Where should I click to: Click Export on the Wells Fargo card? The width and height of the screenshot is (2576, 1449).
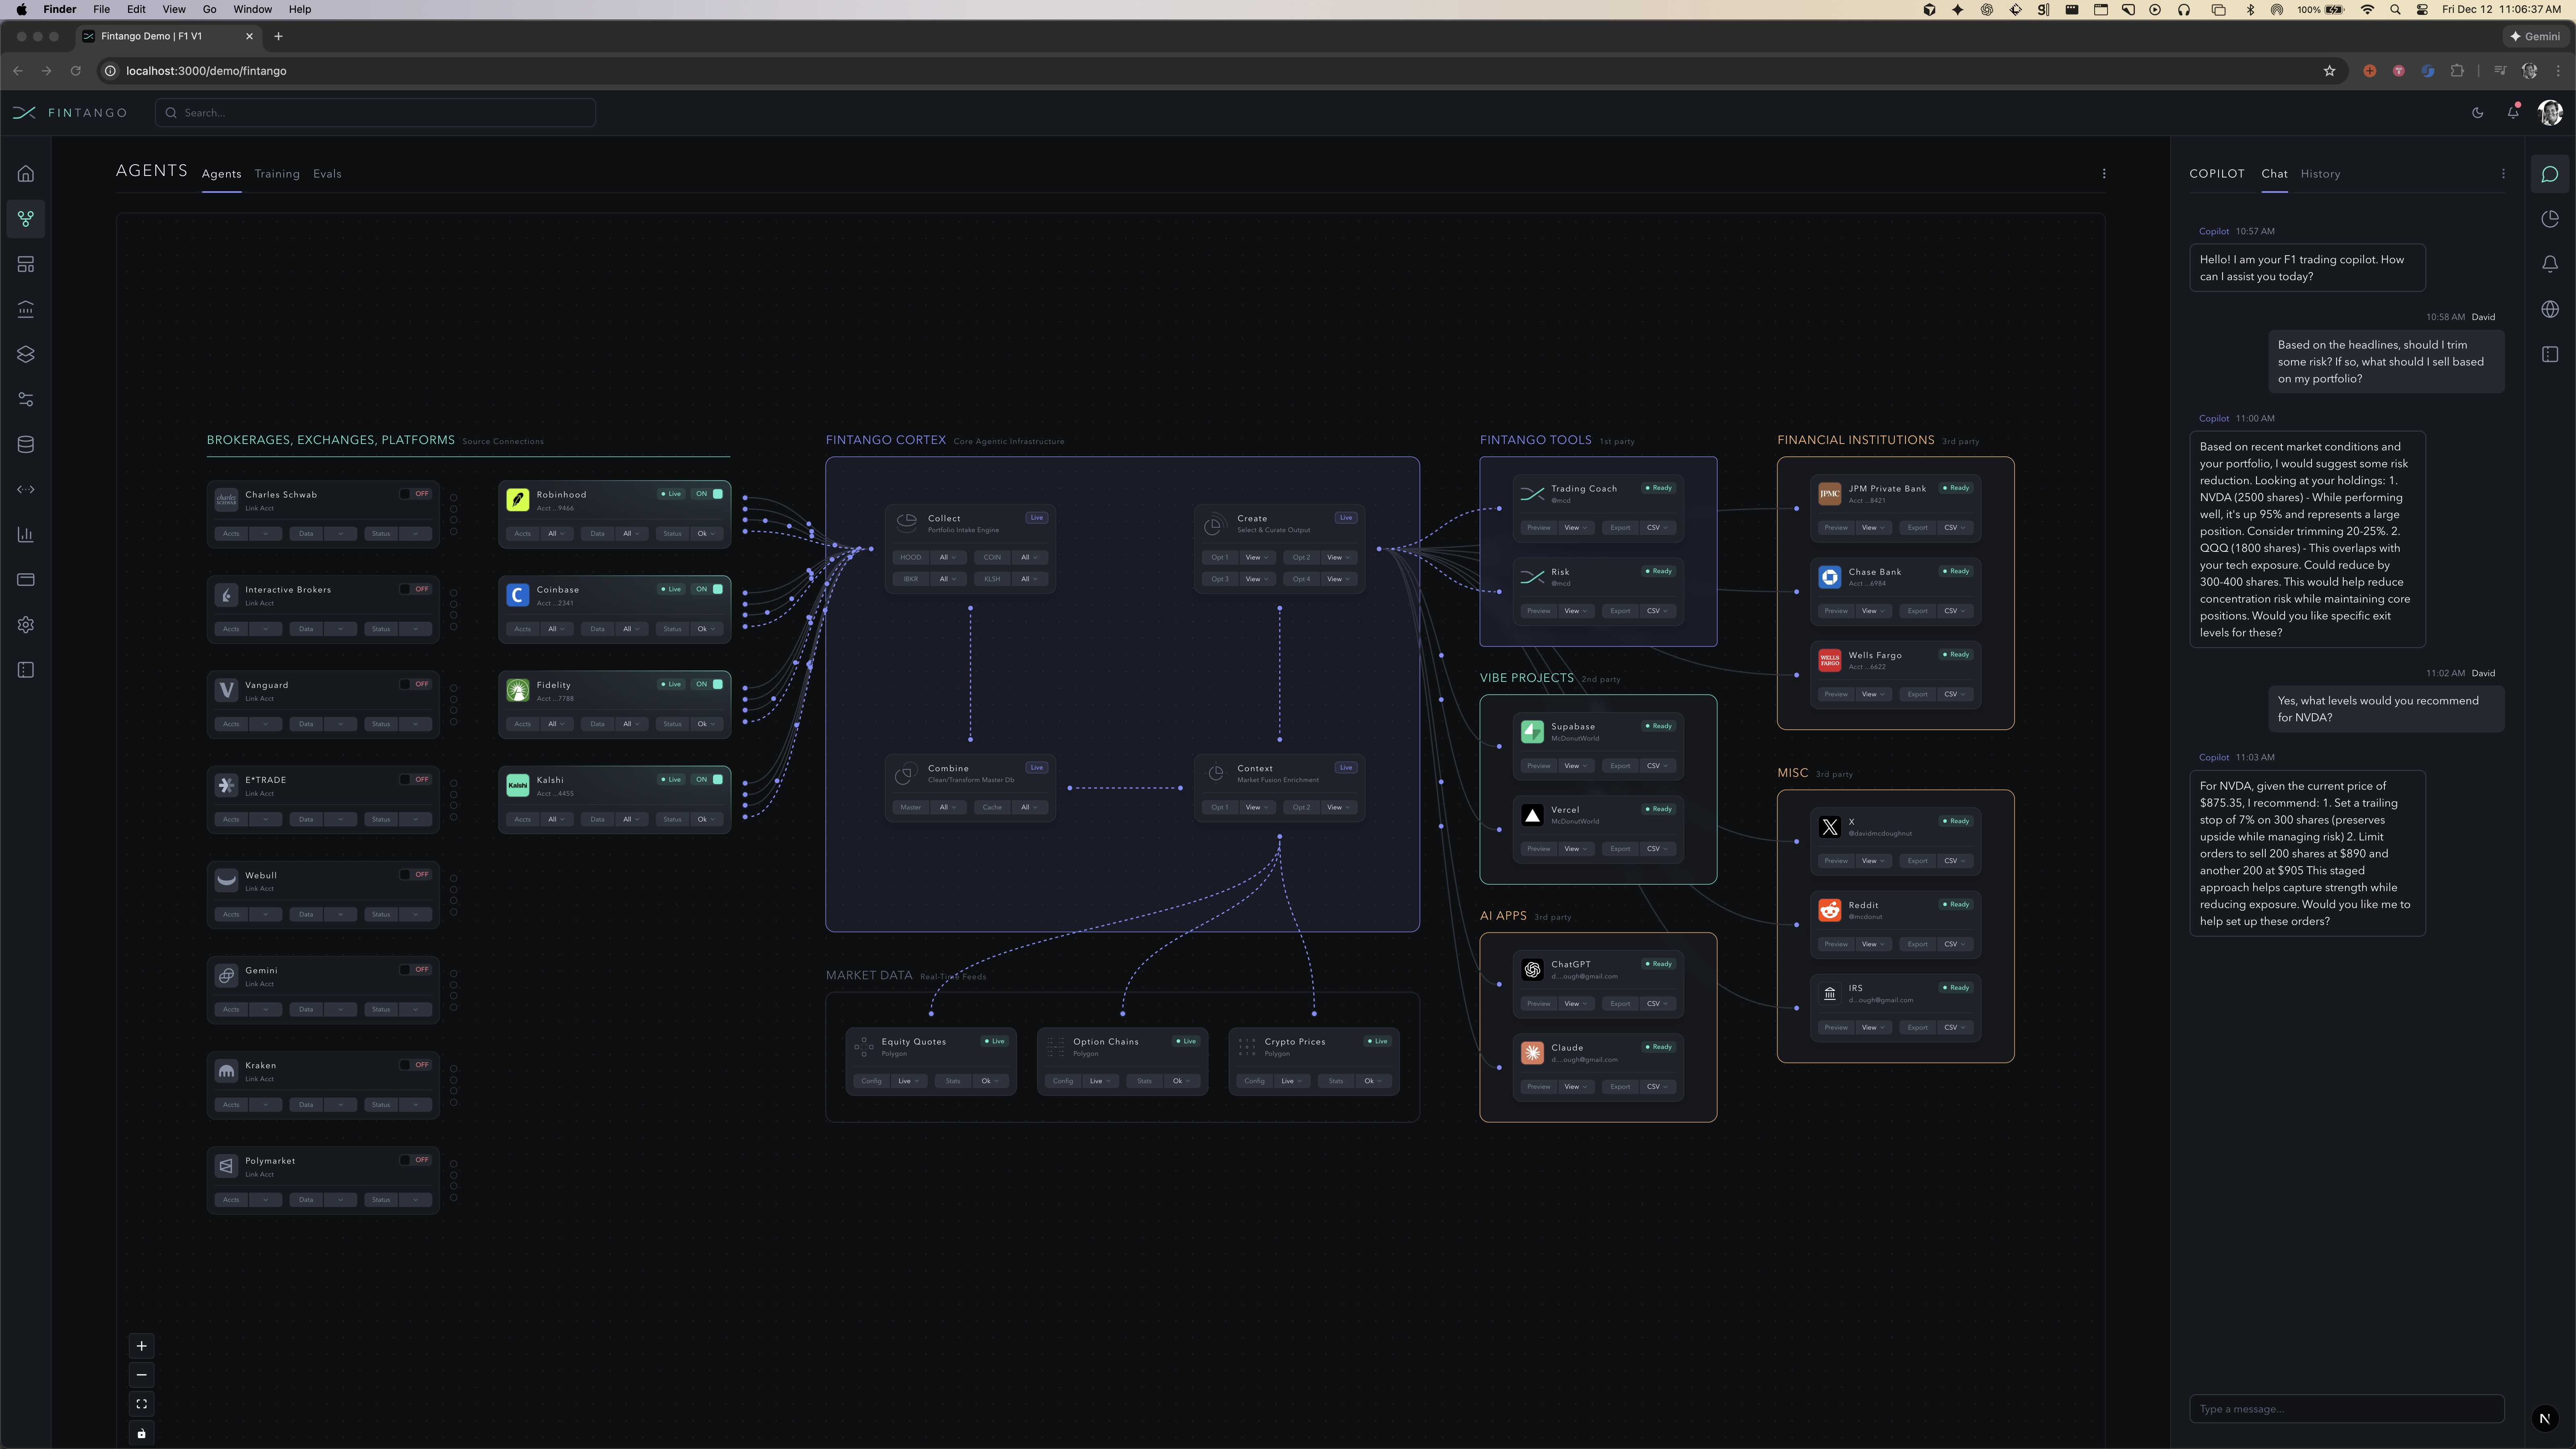pyautogui.click(x=1917, y=694)
